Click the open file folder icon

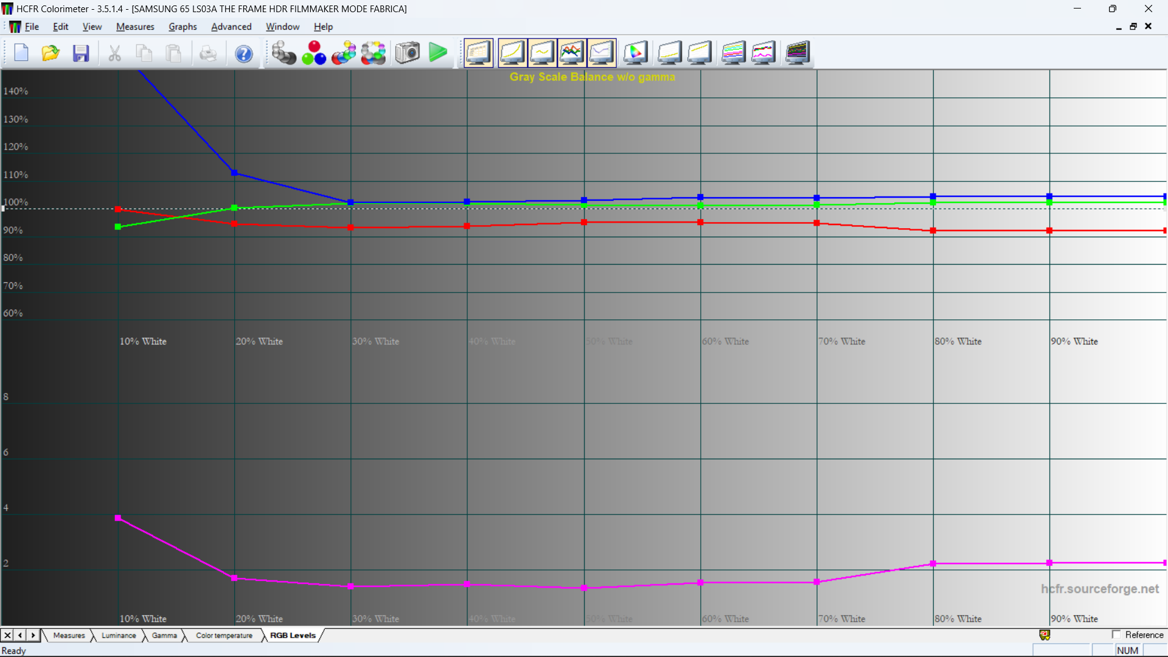(x=50, y=53)
